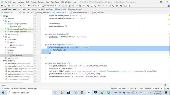Open the File menu

tap(6, 2)
